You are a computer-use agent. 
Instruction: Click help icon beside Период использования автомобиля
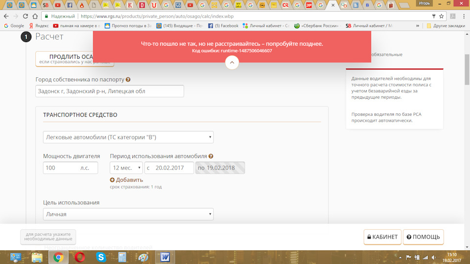[x=211, y=156]
